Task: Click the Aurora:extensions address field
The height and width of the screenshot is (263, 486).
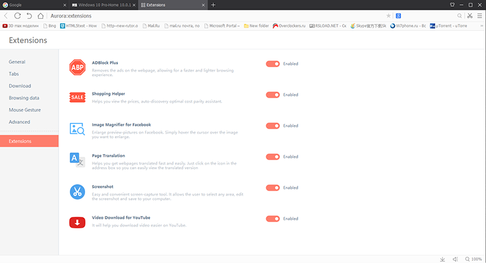Action: click(x=216, y=16)
